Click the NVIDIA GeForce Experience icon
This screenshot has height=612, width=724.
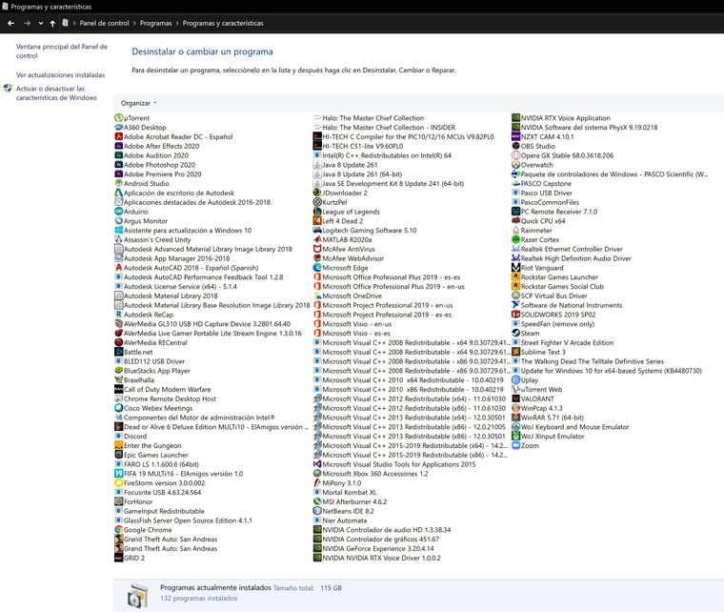coord(317,549)
